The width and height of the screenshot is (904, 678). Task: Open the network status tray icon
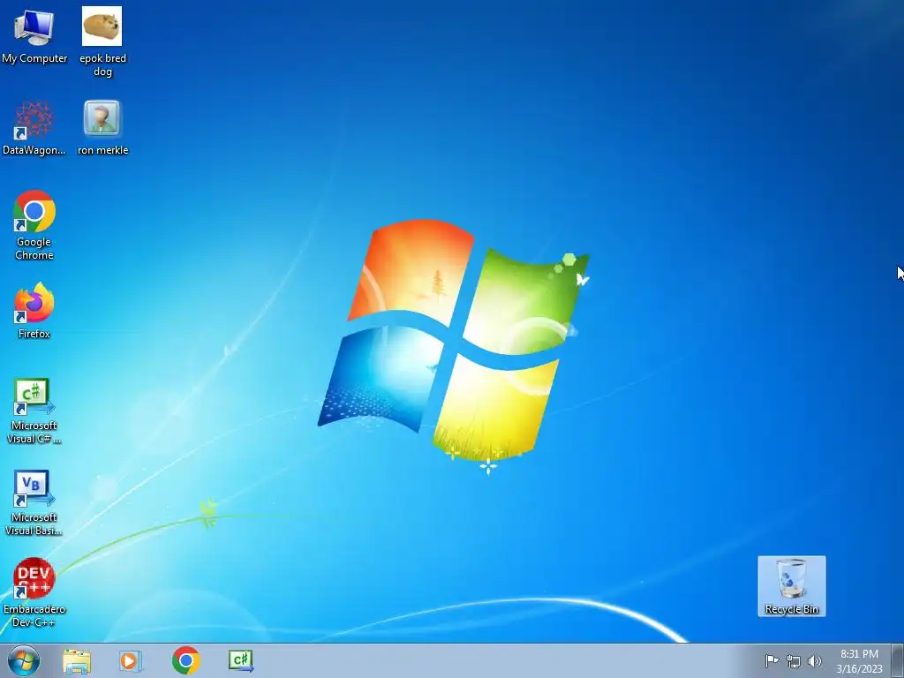[794, 661]
